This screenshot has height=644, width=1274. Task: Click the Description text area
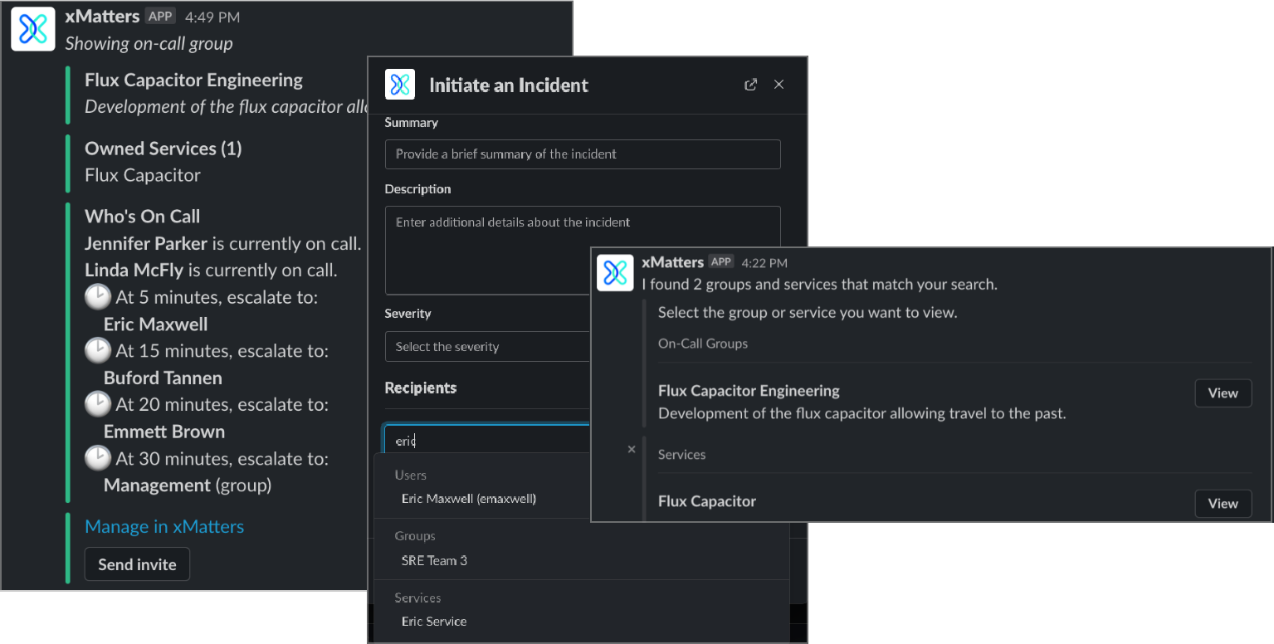pyautogui.click(x=583, y=251)
